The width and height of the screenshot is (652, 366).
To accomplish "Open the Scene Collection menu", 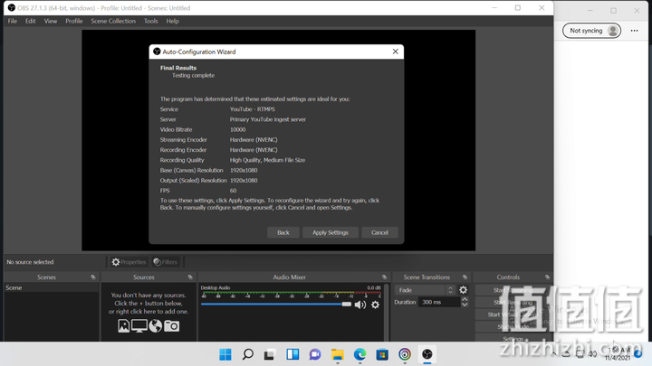I will [113, 21].
